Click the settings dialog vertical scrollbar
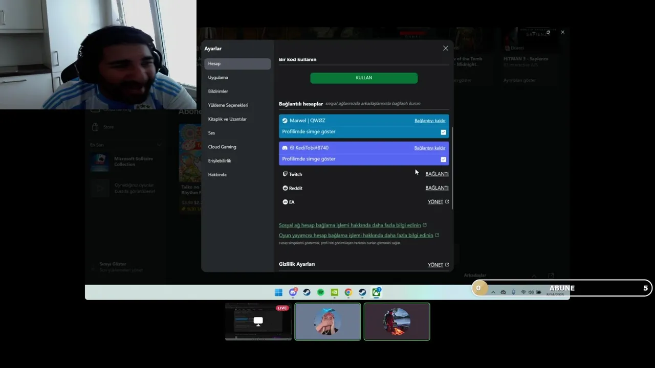 (x=451, y=167)
